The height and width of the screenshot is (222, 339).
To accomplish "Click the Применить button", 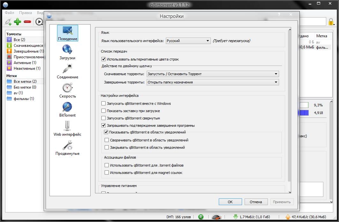I will tap(282, 202).
